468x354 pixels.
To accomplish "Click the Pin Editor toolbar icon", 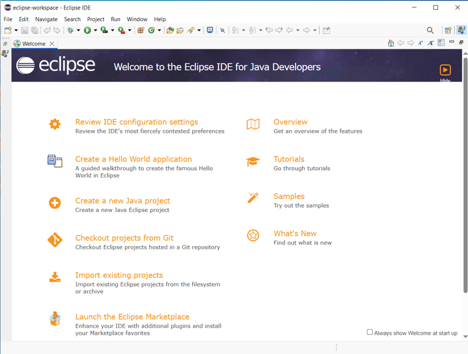I will coord(327,30).
